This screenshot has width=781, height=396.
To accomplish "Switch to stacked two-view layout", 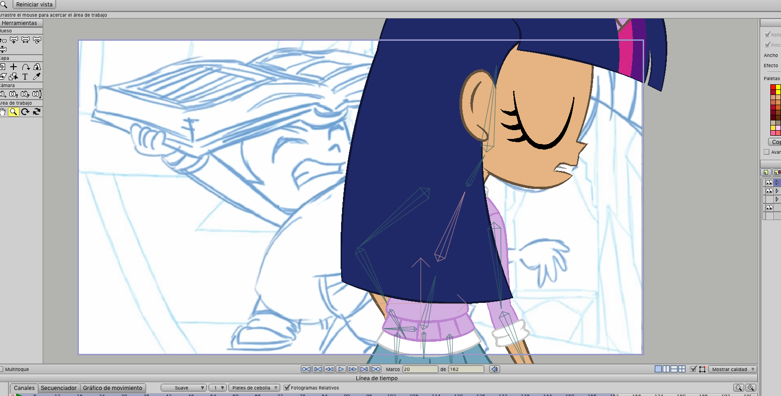I will point(674,369).
